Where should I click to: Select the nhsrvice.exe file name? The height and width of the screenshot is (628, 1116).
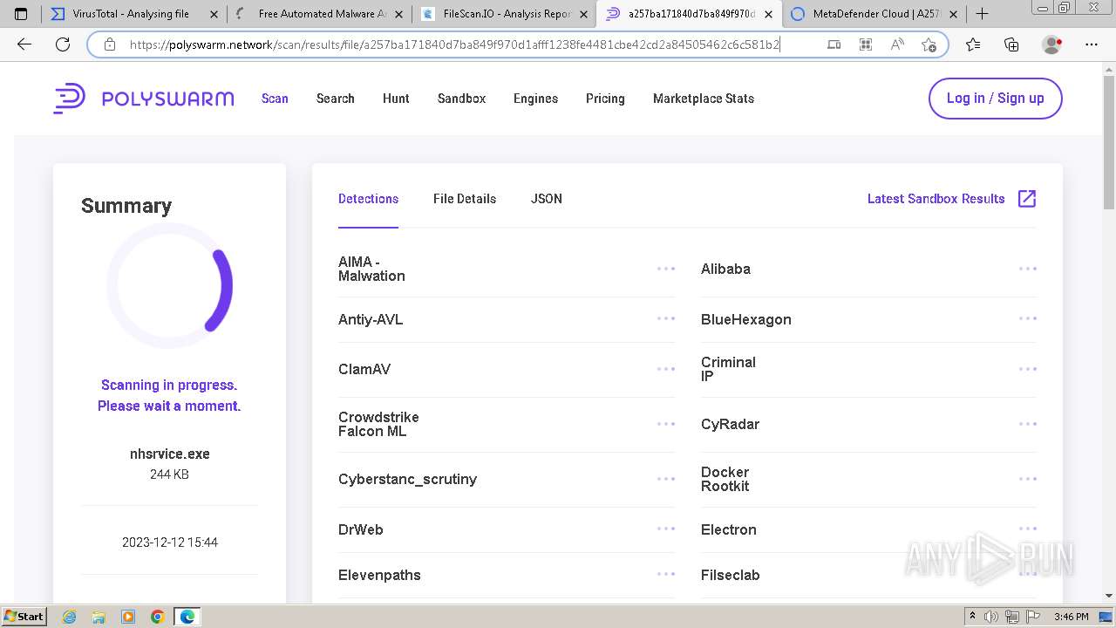[170, 454]
